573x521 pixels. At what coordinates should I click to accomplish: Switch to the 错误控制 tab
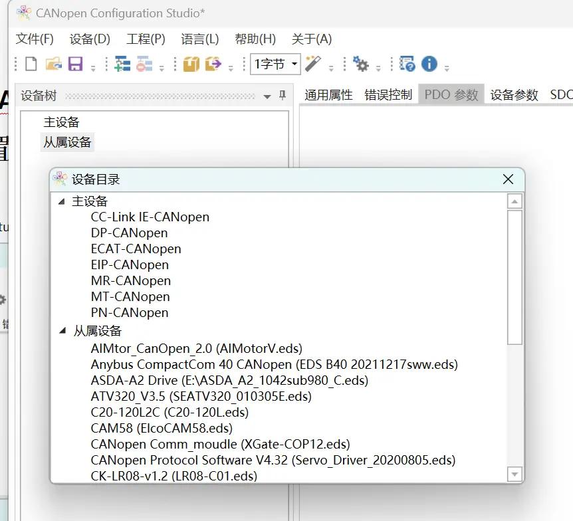pyautogui.click(x=388, y=95)
